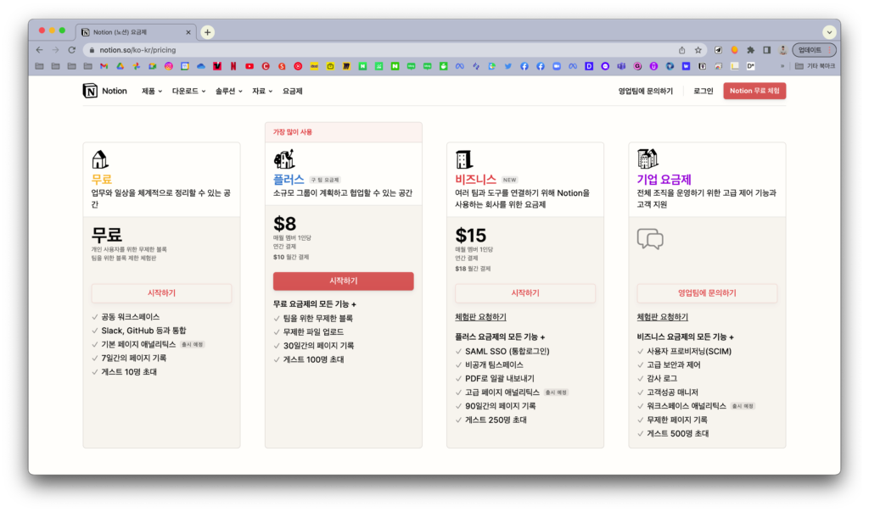The height and width of the screenshot is (512, 869).
Task: Open 체험판 요청하기 link under 비즈니스 plan
Action: tap(480, 317)
